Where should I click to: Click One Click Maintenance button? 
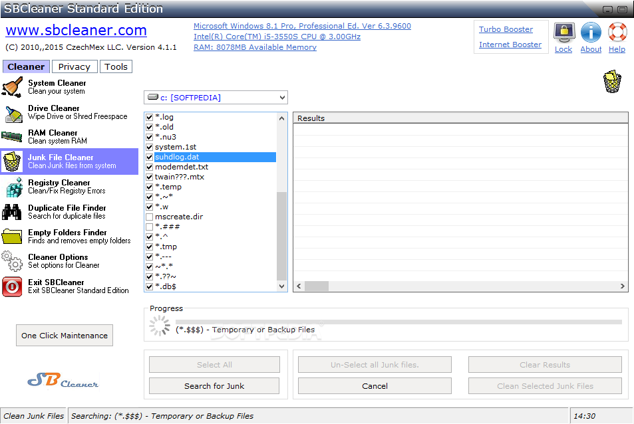pyautogui.click(x=65, y=336)
